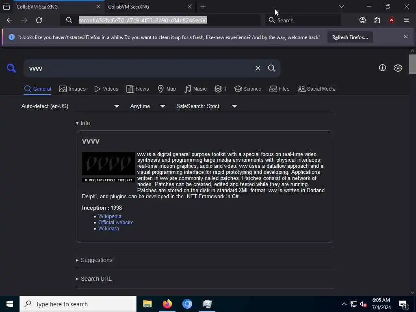
Task: Switch to Images search category
Action: (x=72, y=89)
